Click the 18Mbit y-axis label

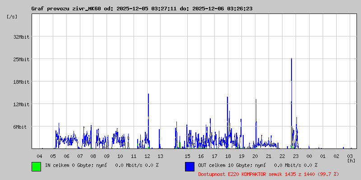click(21, 82)
